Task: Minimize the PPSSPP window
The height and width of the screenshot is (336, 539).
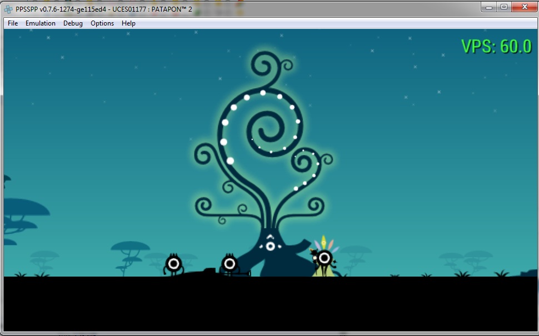Action: (x=490, y=7)
